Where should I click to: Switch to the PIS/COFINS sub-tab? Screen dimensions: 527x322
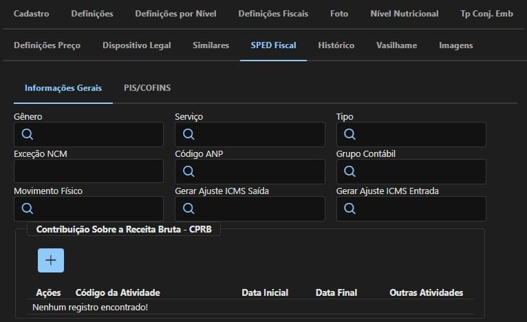(147, 88)
